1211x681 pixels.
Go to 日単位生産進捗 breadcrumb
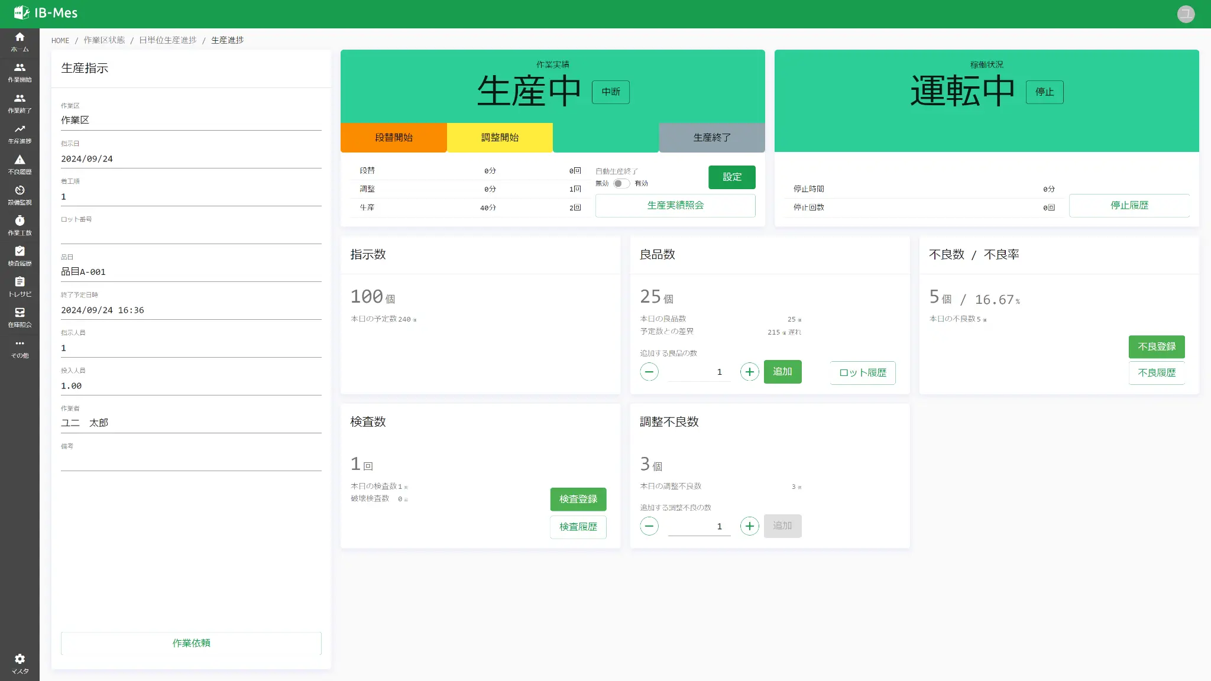tap(167, 40)
